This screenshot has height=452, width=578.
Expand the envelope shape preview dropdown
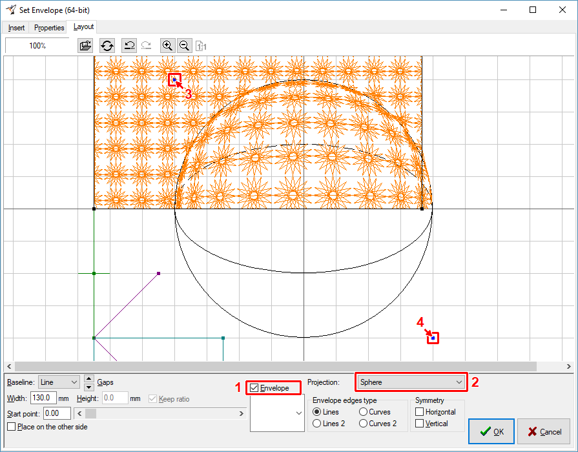299,414
